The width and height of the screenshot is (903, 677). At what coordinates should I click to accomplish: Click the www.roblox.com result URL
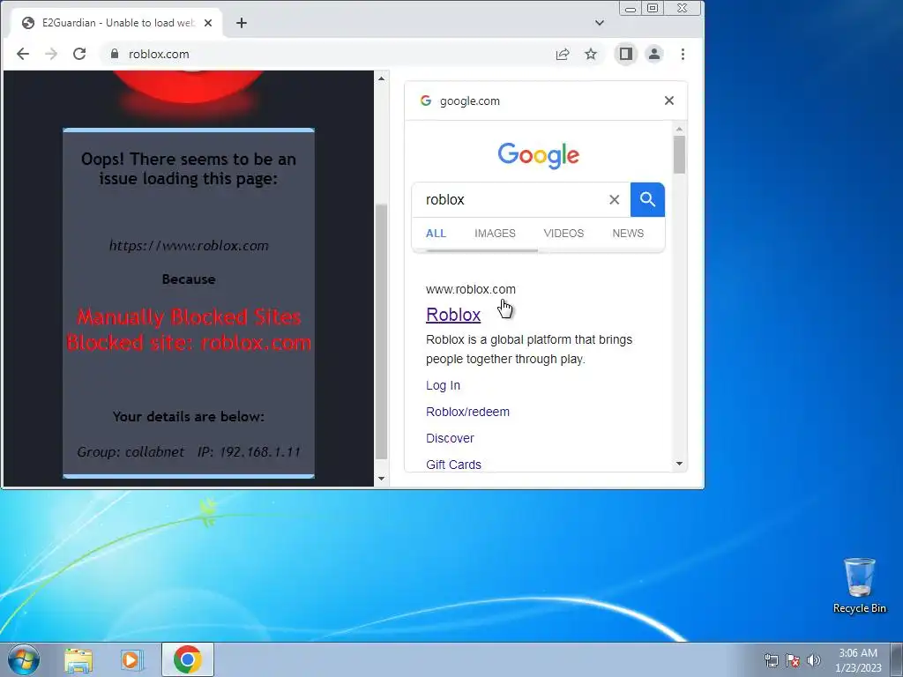(x=471, y=289)
